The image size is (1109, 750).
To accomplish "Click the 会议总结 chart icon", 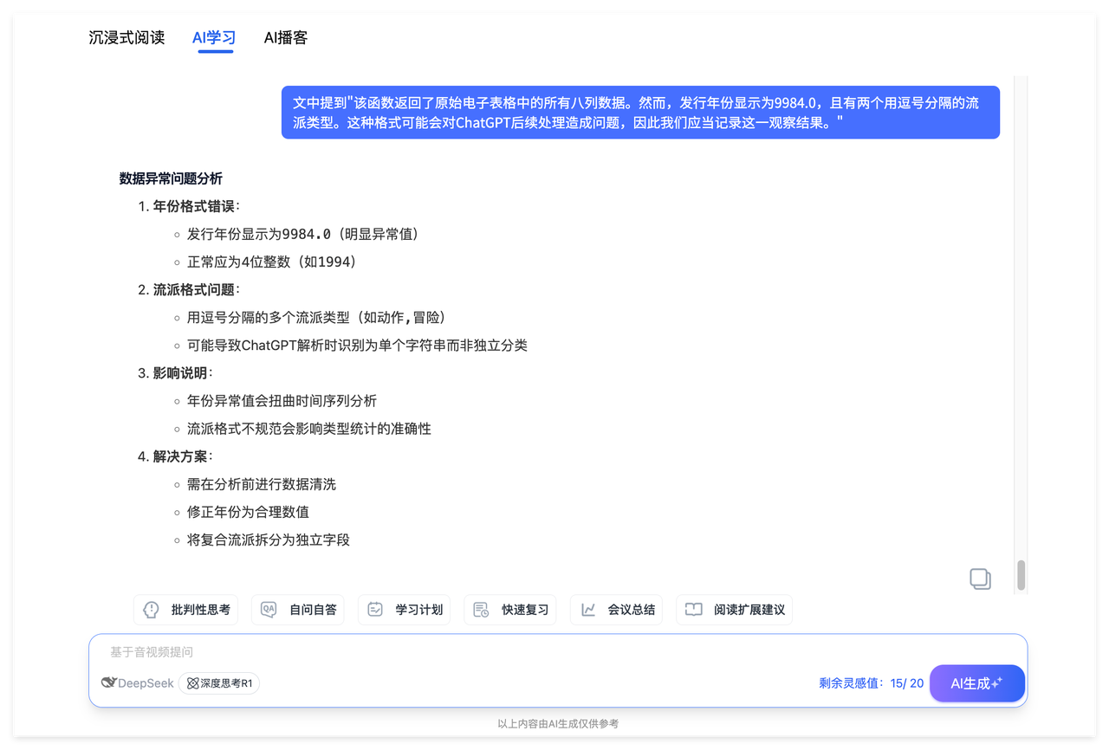I will click(588, 610).
